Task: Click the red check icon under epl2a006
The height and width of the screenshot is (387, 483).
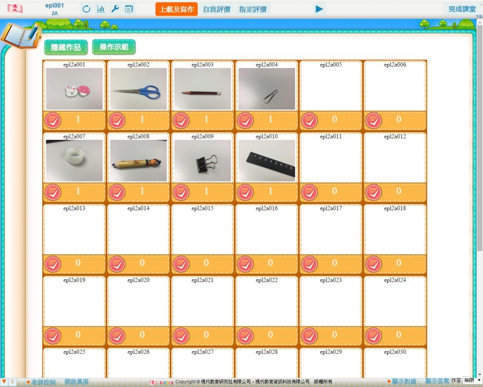Action: [x=374, y=120]
